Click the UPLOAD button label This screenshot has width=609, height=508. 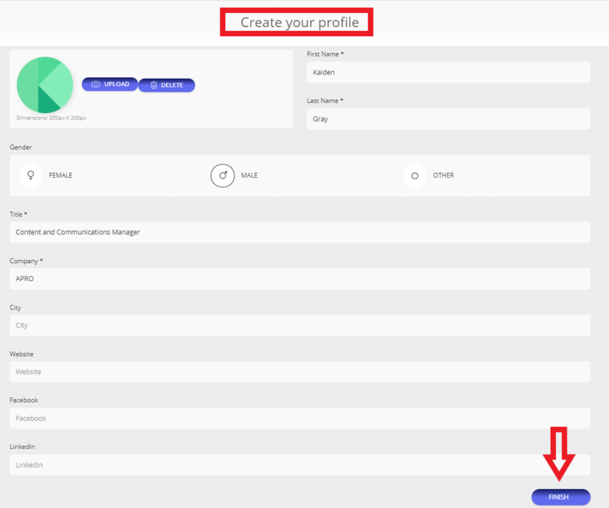117,84
